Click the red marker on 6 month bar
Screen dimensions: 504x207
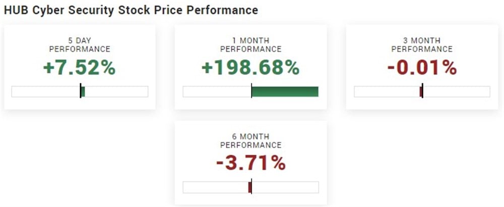(x=249, y=187)
